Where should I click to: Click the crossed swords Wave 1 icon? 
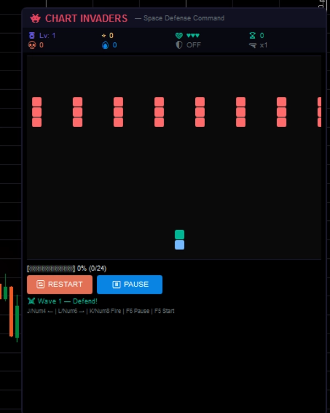pyautogui.click(x=31, y=301)
